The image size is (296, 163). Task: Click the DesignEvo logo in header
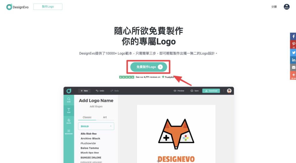(x=17, y=7)
